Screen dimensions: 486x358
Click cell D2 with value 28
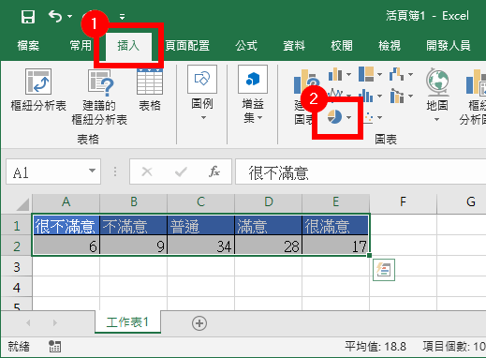pos(268,246)
